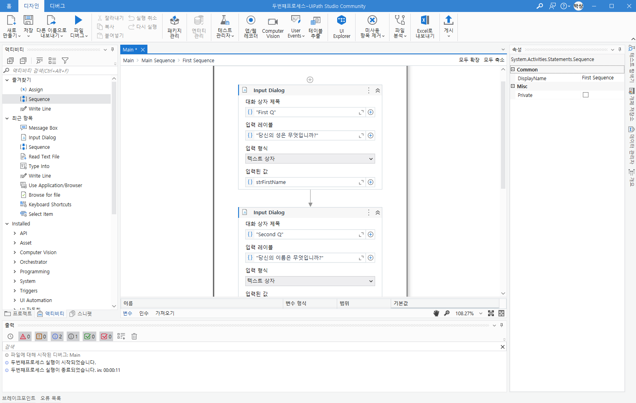Image resolution: width=636 pixels, height=403 pixels.
Task: Open 테스트 관리자 (Test Manager)
Action: pyautogui.click(x=225, y=26)
